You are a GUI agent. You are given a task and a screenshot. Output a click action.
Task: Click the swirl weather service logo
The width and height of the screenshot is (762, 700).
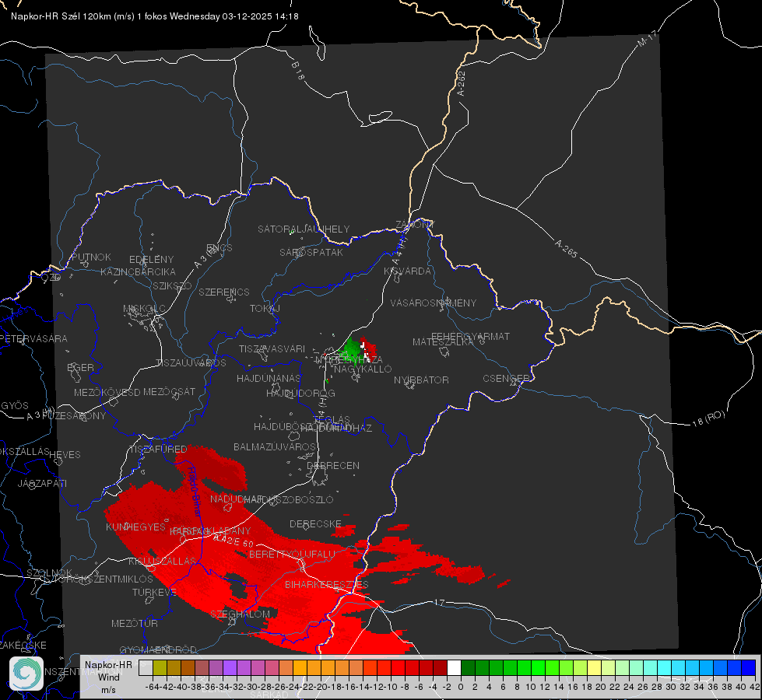(26, 674)
